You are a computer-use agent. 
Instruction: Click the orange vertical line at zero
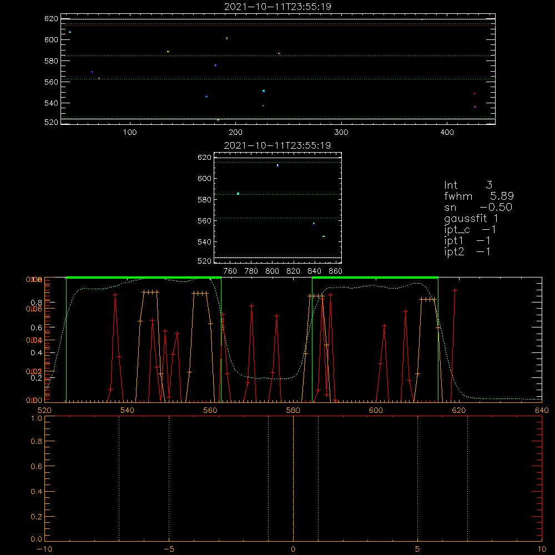(293, 478)
